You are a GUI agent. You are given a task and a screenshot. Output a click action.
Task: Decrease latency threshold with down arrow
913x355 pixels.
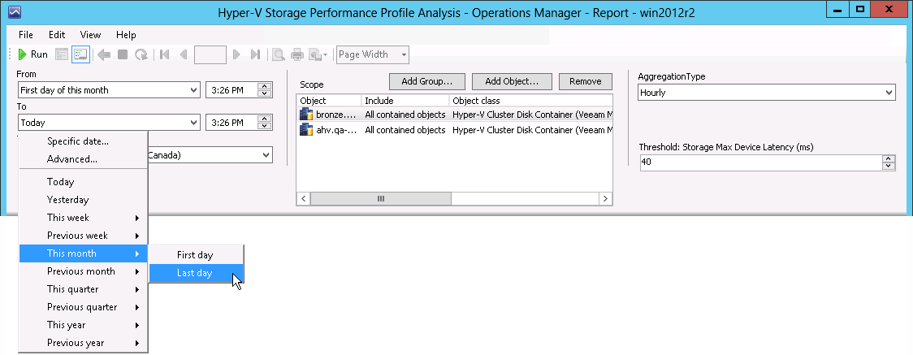(889, 167)
